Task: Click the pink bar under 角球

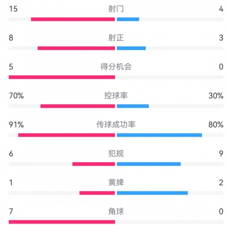Action: tap(62, 222)
